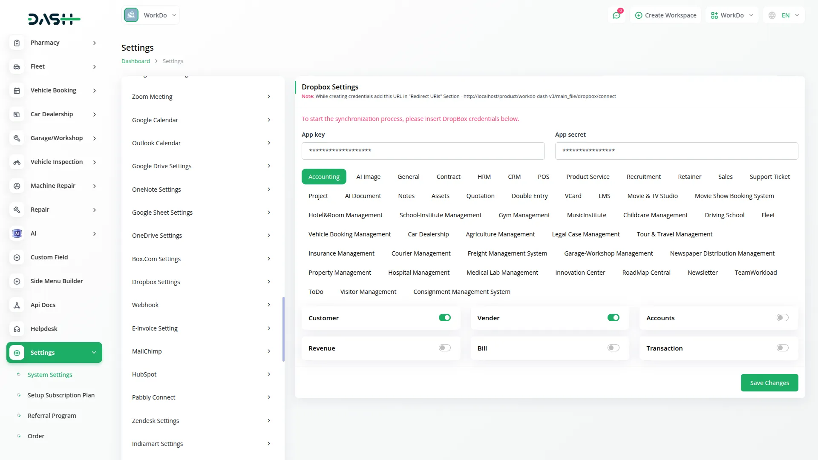Select the Hotel&Room Management tab
The width and height of the screenshot is (818, 460).
(x=345, y=215)
